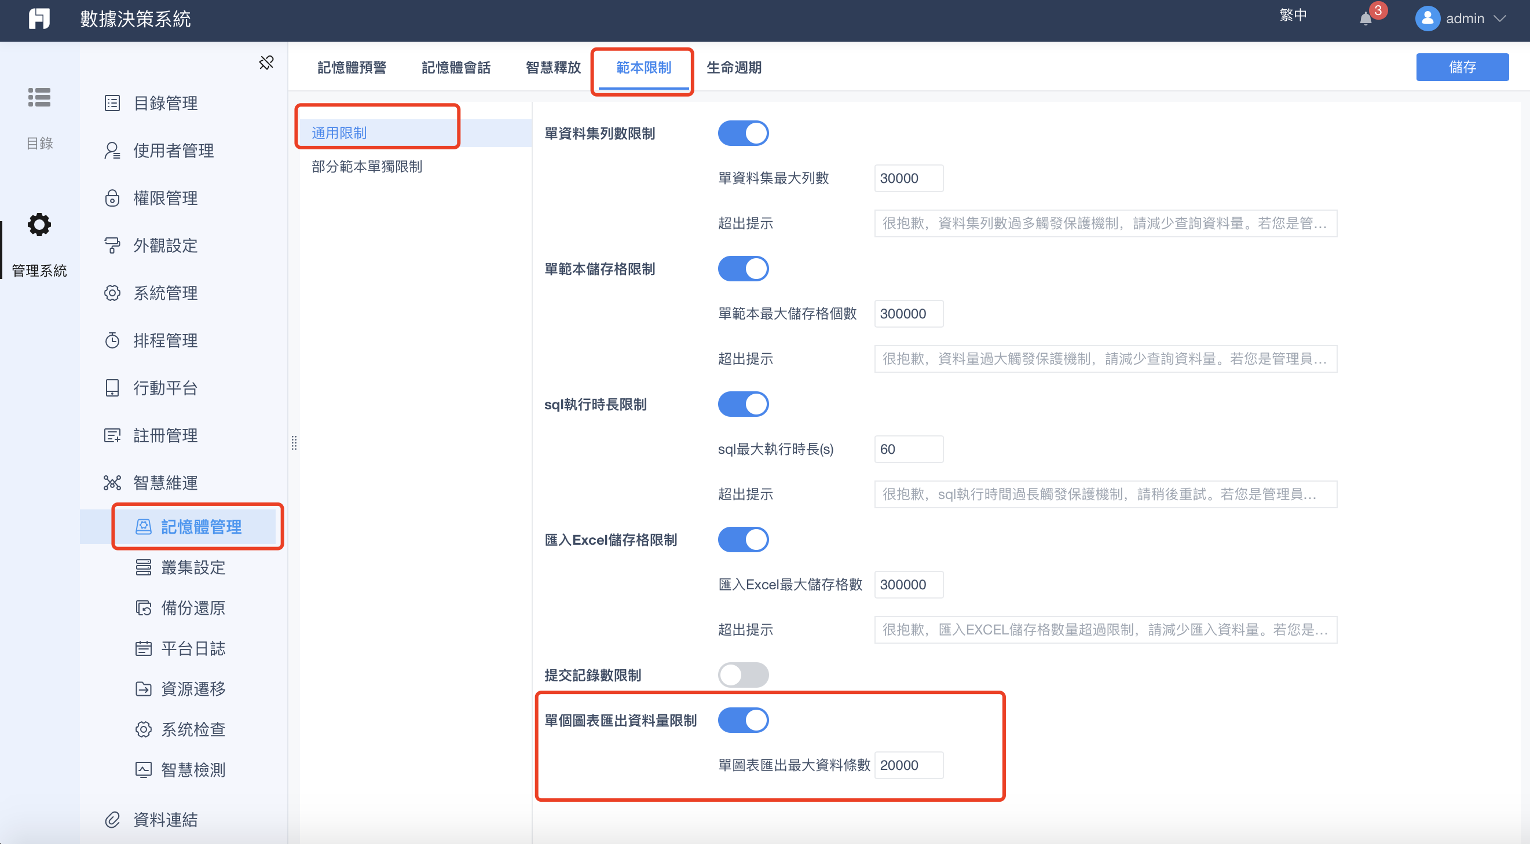Click the 使用者管理 person icon
Viewport: 1530px width, 844px height.
[112, 151]
